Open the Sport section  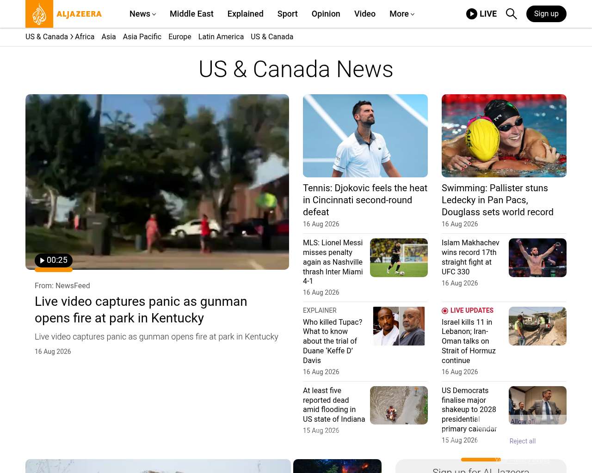[x=288, y=14]
